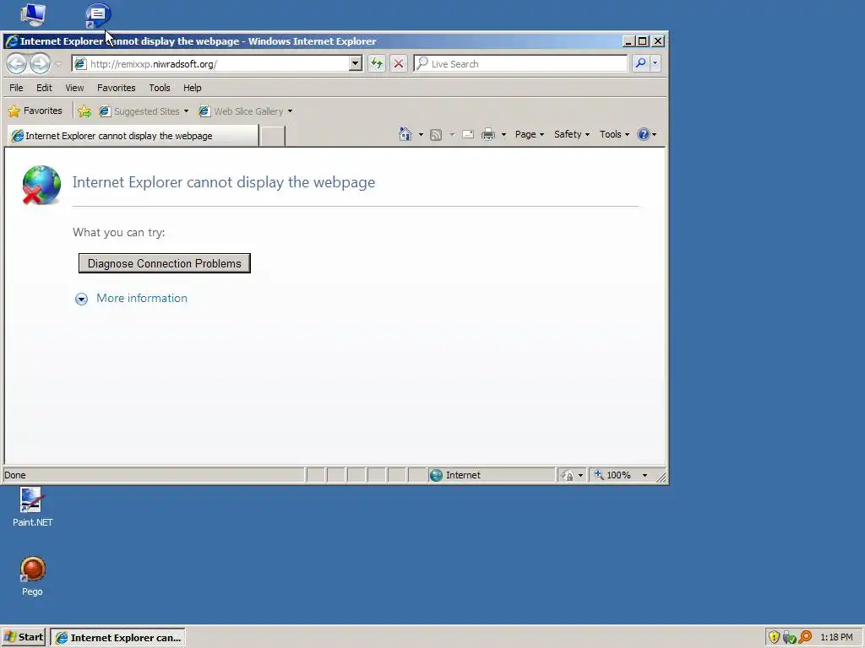This screenshot has width=865, height=648.
Task: Click the 'What you can try:' text
Action: pos(118,233)
